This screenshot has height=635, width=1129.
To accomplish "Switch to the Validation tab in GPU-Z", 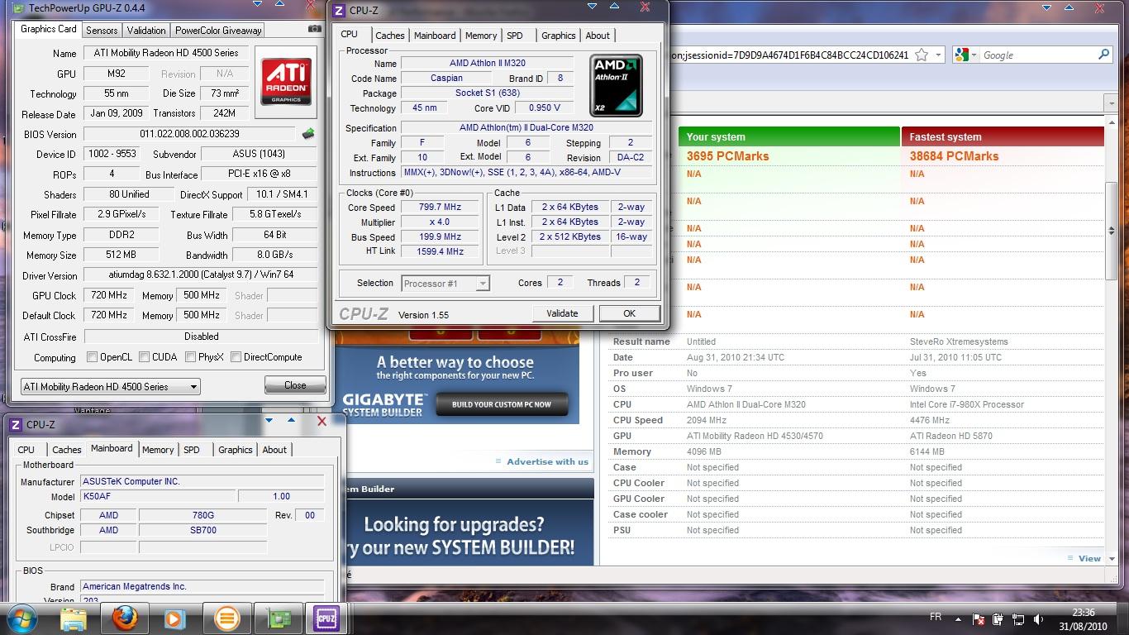I will coord(146,30).
